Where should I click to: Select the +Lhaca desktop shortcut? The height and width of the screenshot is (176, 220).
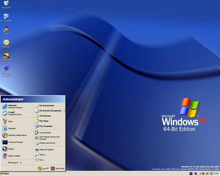point(6,31)
